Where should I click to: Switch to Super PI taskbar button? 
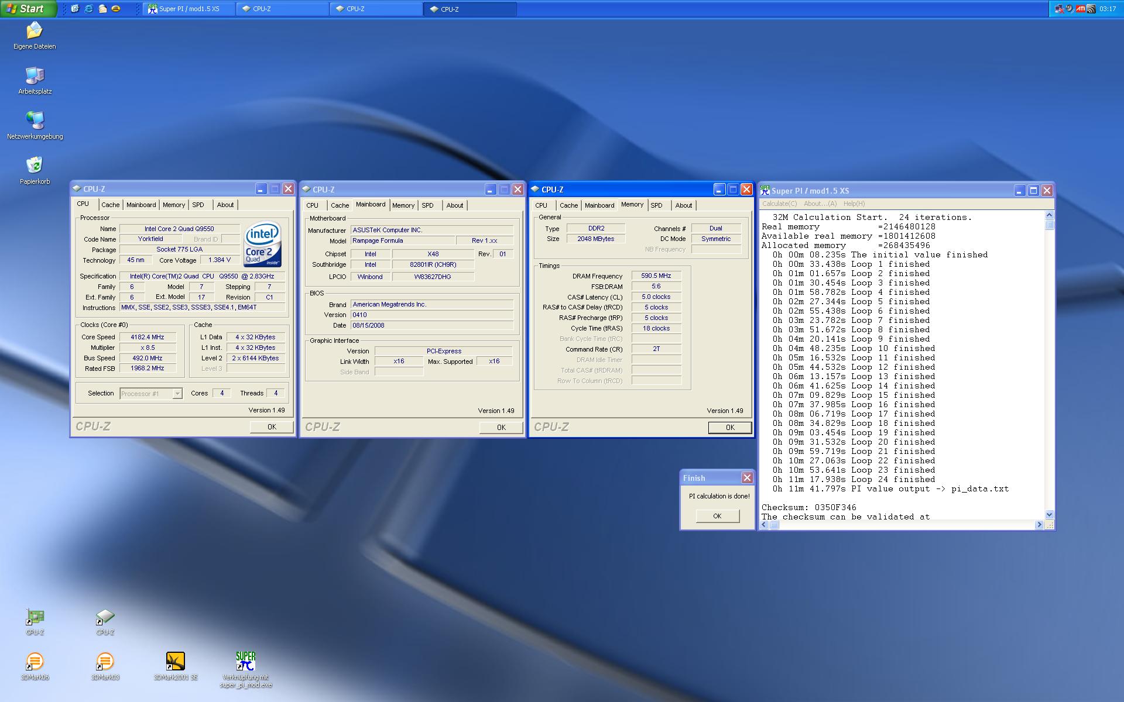tap(189, 9)
